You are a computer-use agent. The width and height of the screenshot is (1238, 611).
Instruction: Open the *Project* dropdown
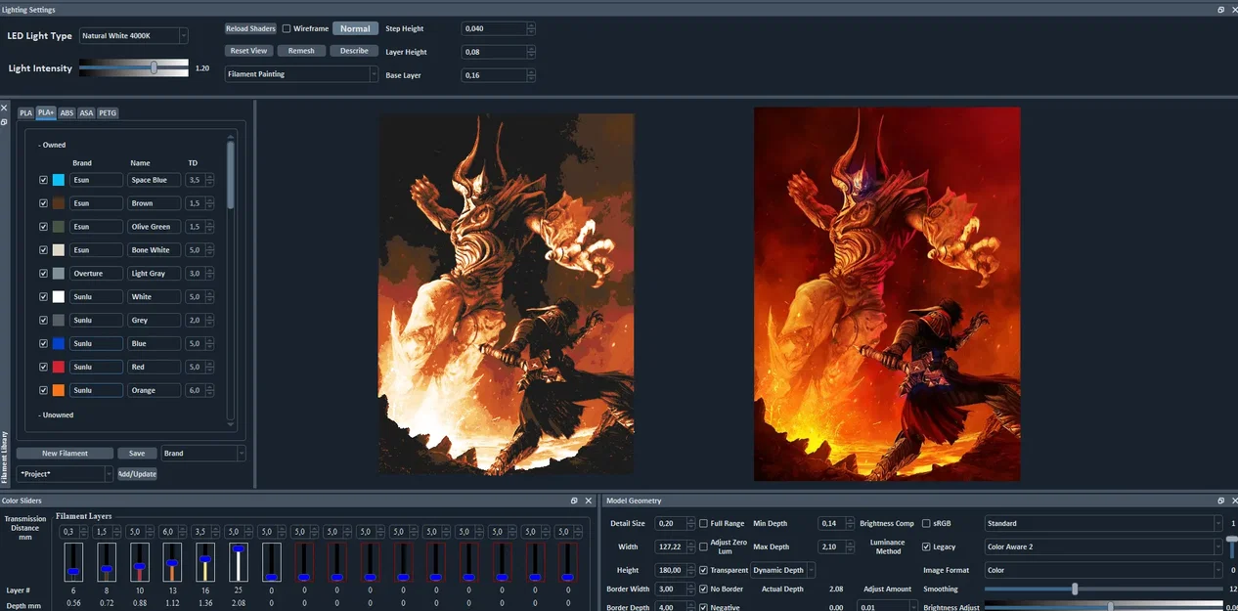tap(66, 474)
